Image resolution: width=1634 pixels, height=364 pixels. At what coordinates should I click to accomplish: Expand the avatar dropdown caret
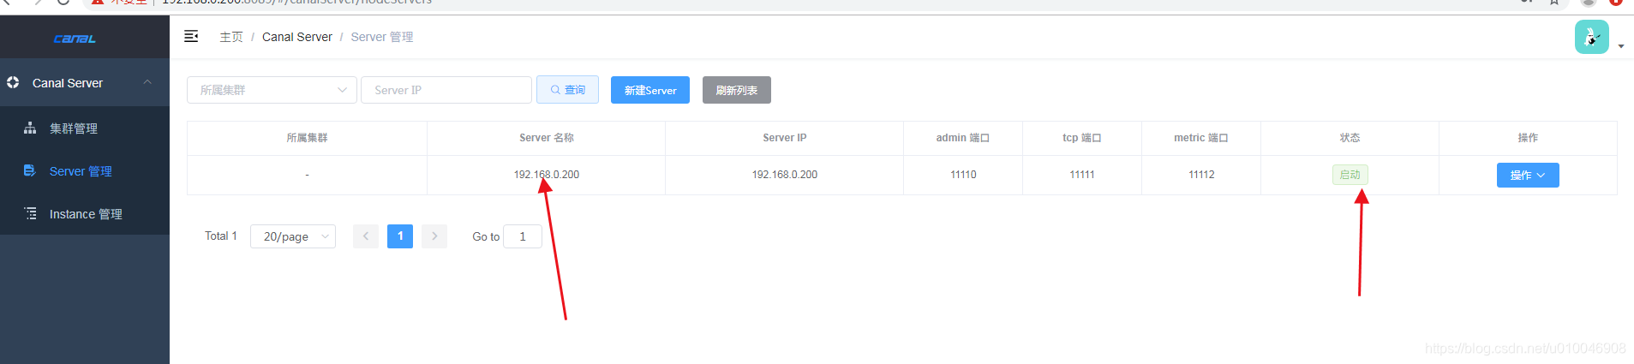(1621, 46)
